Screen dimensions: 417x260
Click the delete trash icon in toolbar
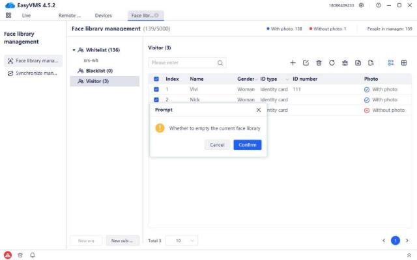pyautogui.click(x=319, y=63)
